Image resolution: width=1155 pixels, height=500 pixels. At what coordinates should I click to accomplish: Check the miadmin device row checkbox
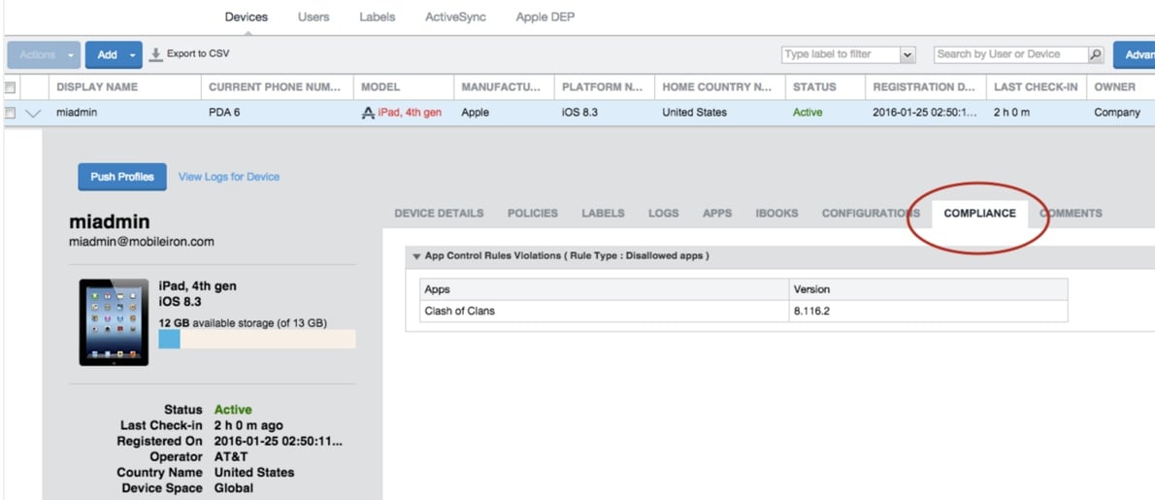[x=10, y=113]
